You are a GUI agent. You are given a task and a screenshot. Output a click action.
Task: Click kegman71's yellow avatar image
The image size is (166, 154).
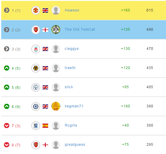coord(56,106)
